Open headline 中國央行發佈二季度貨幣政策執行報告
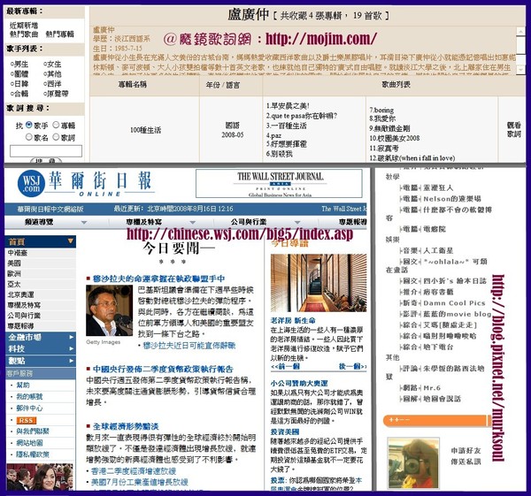The image size is (531, 496). (x=163, y=369)
